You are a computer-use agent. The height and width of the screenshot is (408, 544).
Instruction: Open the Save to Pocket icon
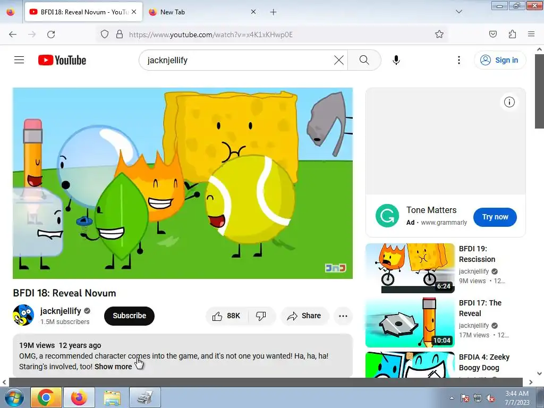[x=492, y=34]
